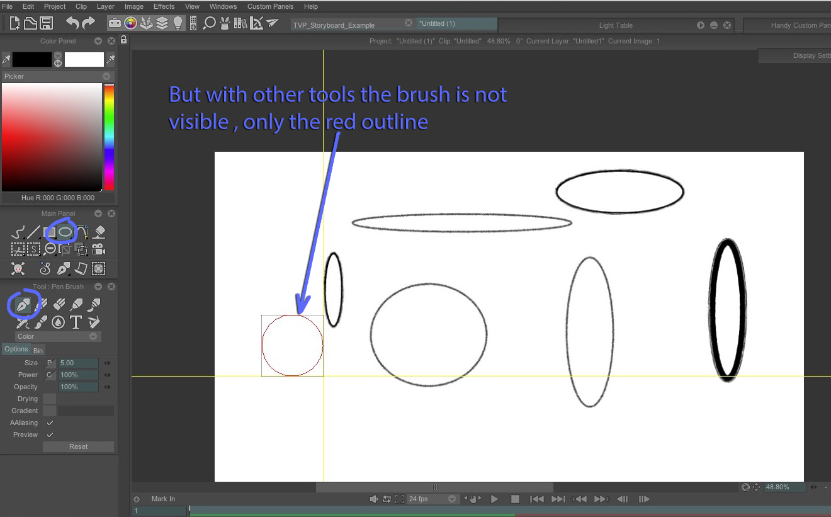
Task: Click the Play button
Action: tap(495, 499)
